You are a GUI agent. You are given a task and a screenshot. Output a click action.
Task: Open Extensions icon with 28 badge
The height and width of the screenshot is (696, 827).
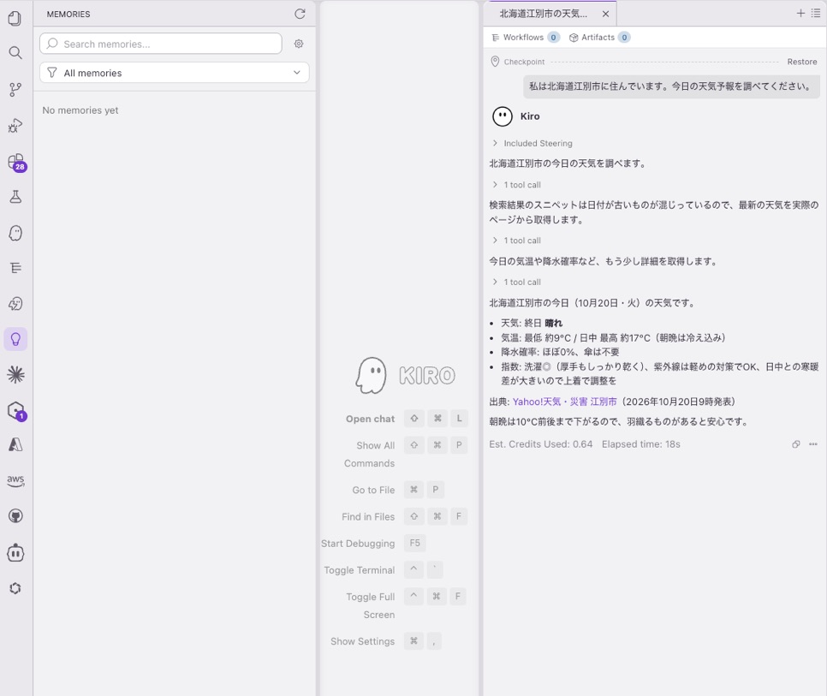(16, 162)
